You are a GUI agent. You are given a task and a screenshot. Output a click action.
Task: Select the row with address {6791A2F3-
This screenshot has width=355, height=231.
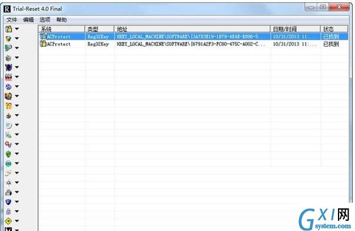[x=193, y=44]
